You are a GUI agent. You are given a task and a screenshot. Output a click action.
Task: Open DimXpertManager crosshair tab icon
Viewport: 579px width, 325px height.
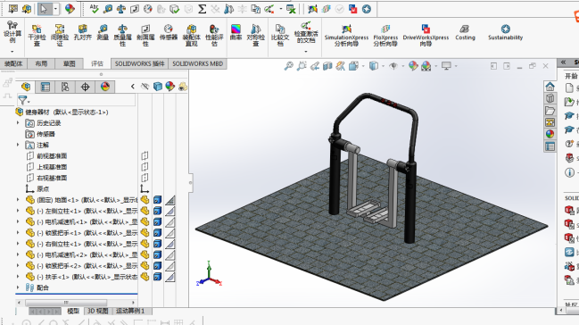[85, 87]
